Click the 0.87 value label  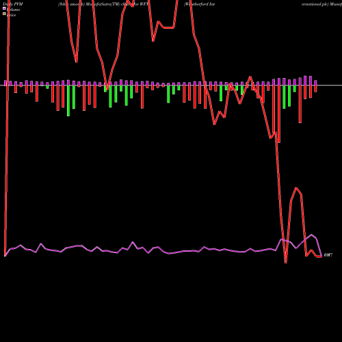tap(328, 255)
